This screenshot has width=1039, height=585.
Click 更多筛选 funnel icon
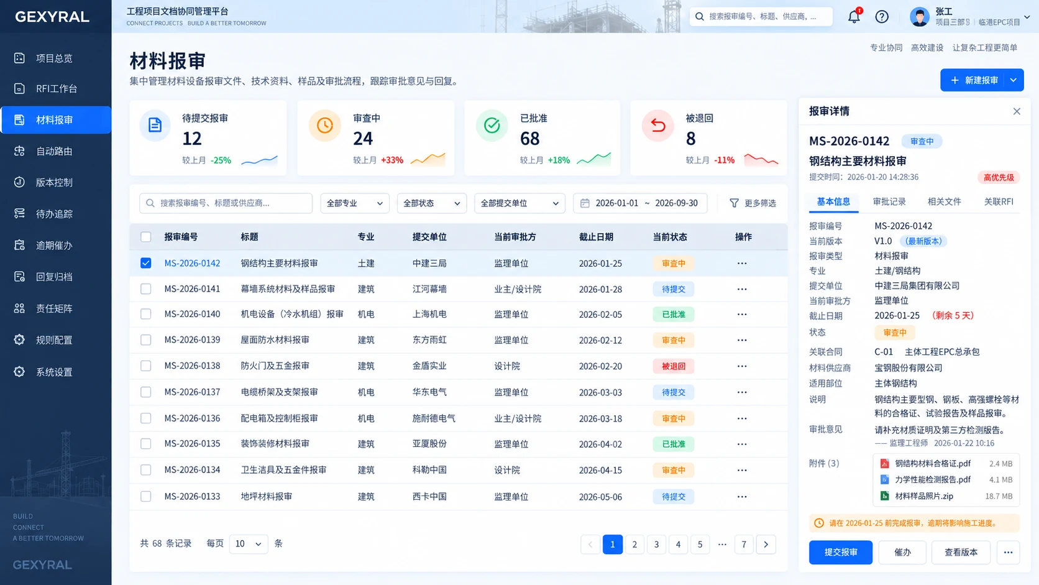click(x=734, y=203)
